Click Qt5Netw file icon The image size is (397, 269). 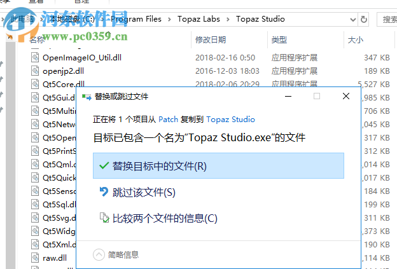click(x=35, y=124)
